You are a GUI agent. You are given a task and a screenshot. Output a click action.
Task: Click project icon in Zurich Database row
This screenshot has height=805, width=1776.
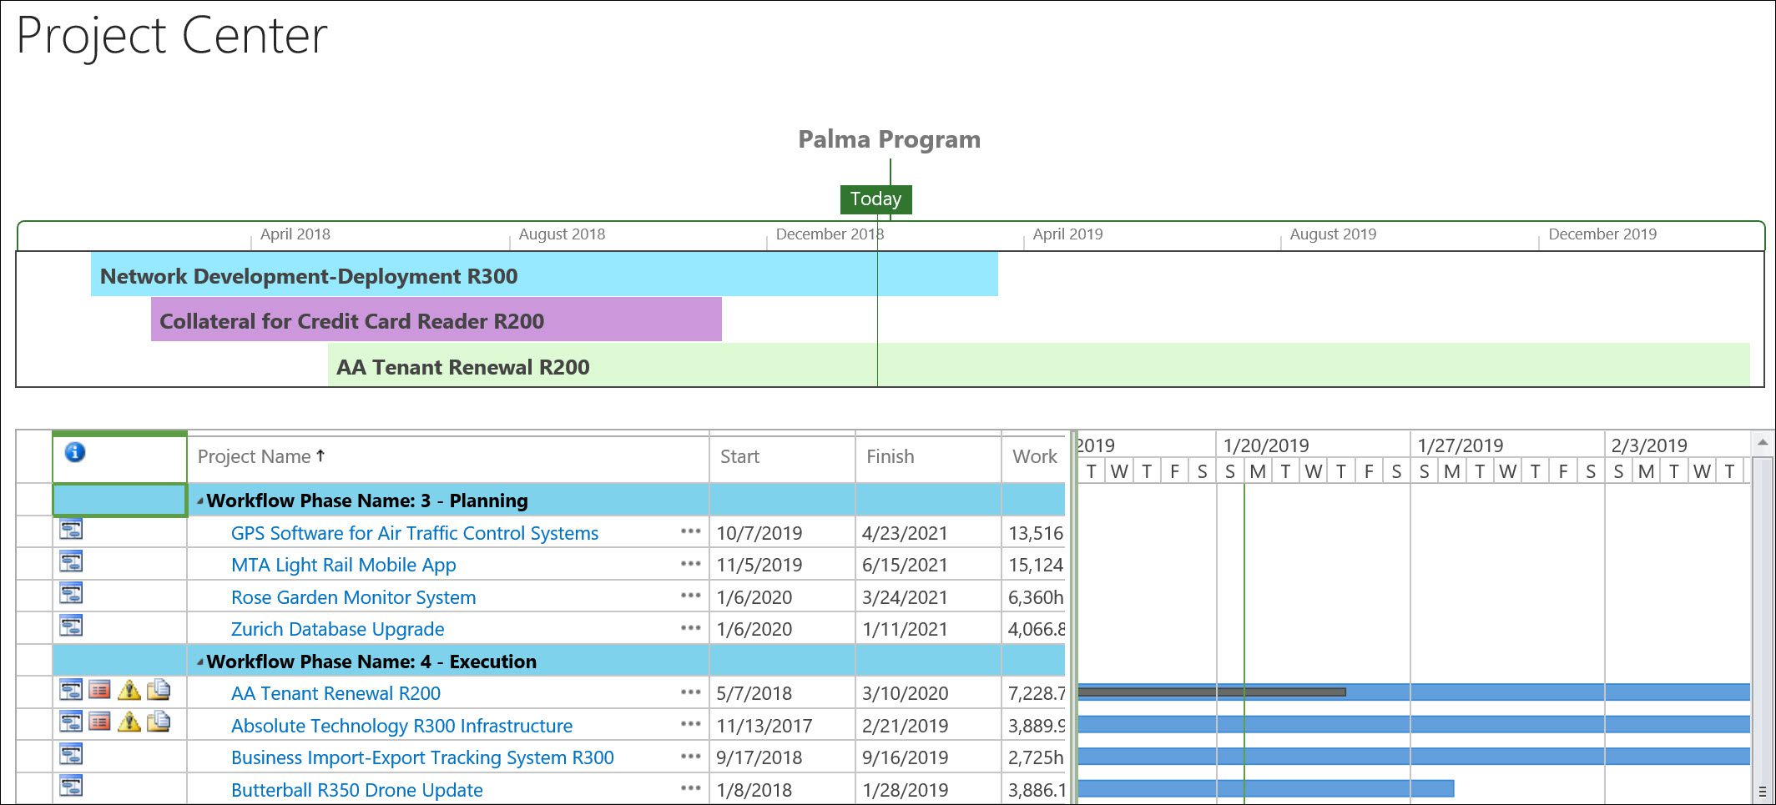[x=71, y=626]
